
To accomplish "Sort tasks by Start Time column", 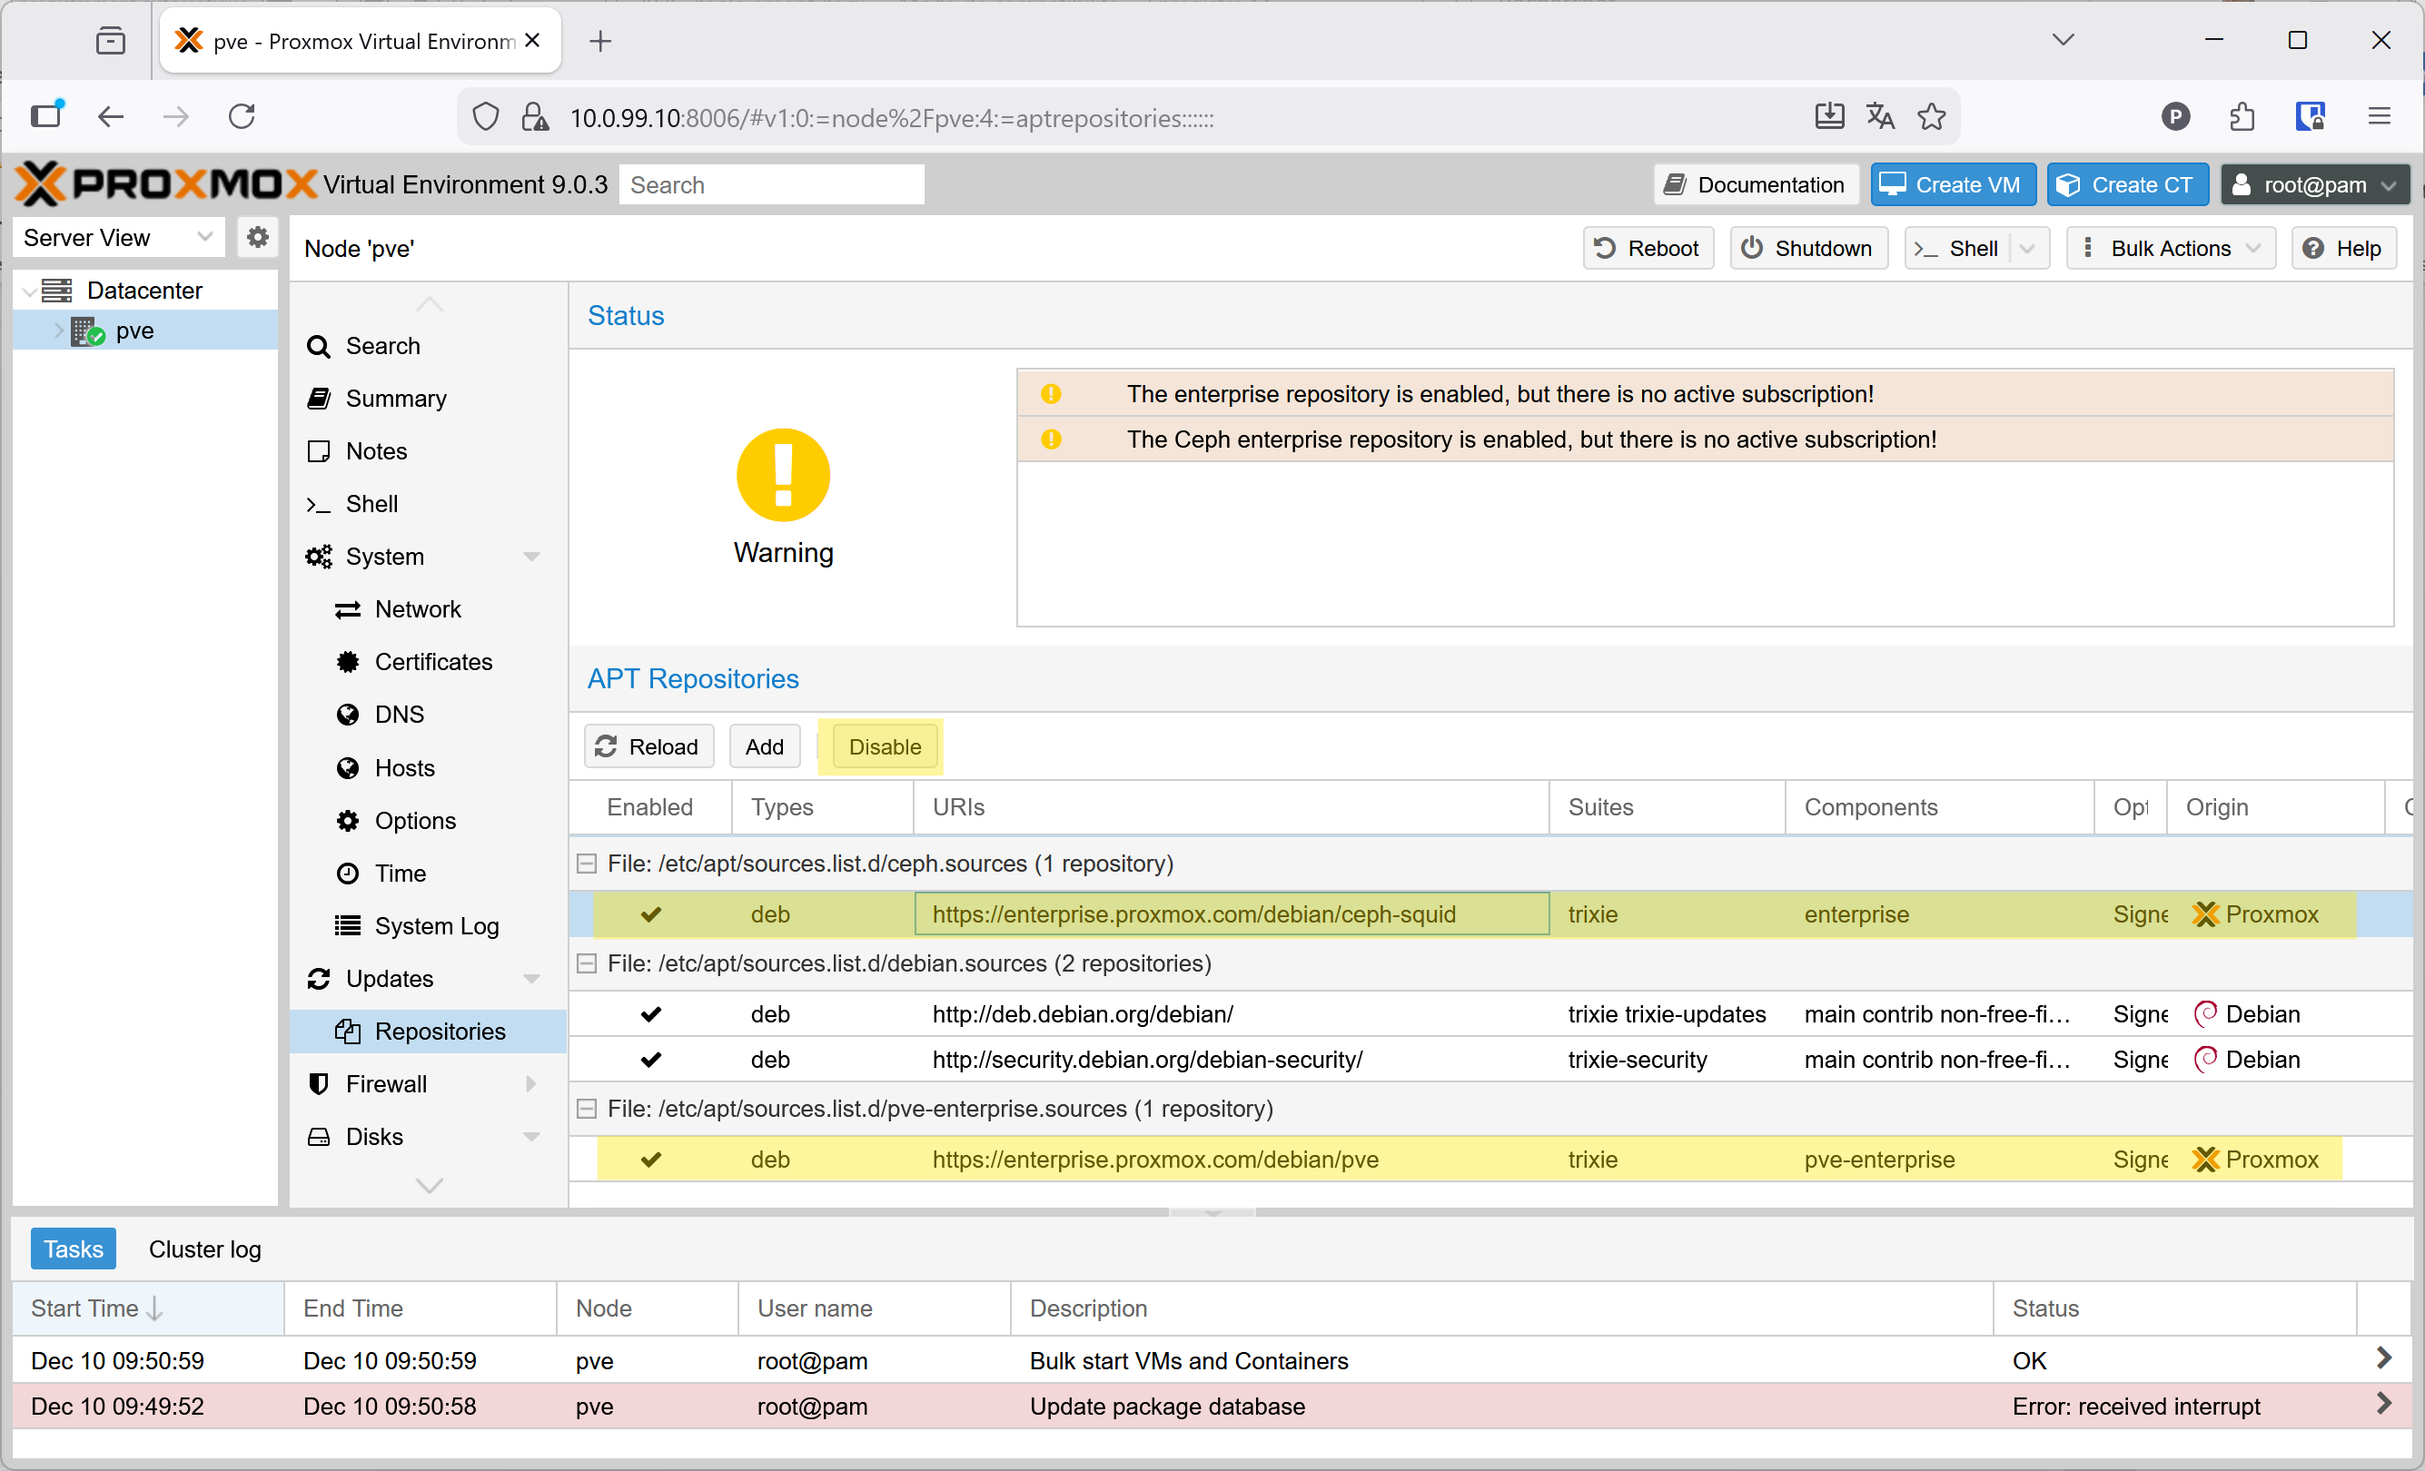I will (148, 1308).
